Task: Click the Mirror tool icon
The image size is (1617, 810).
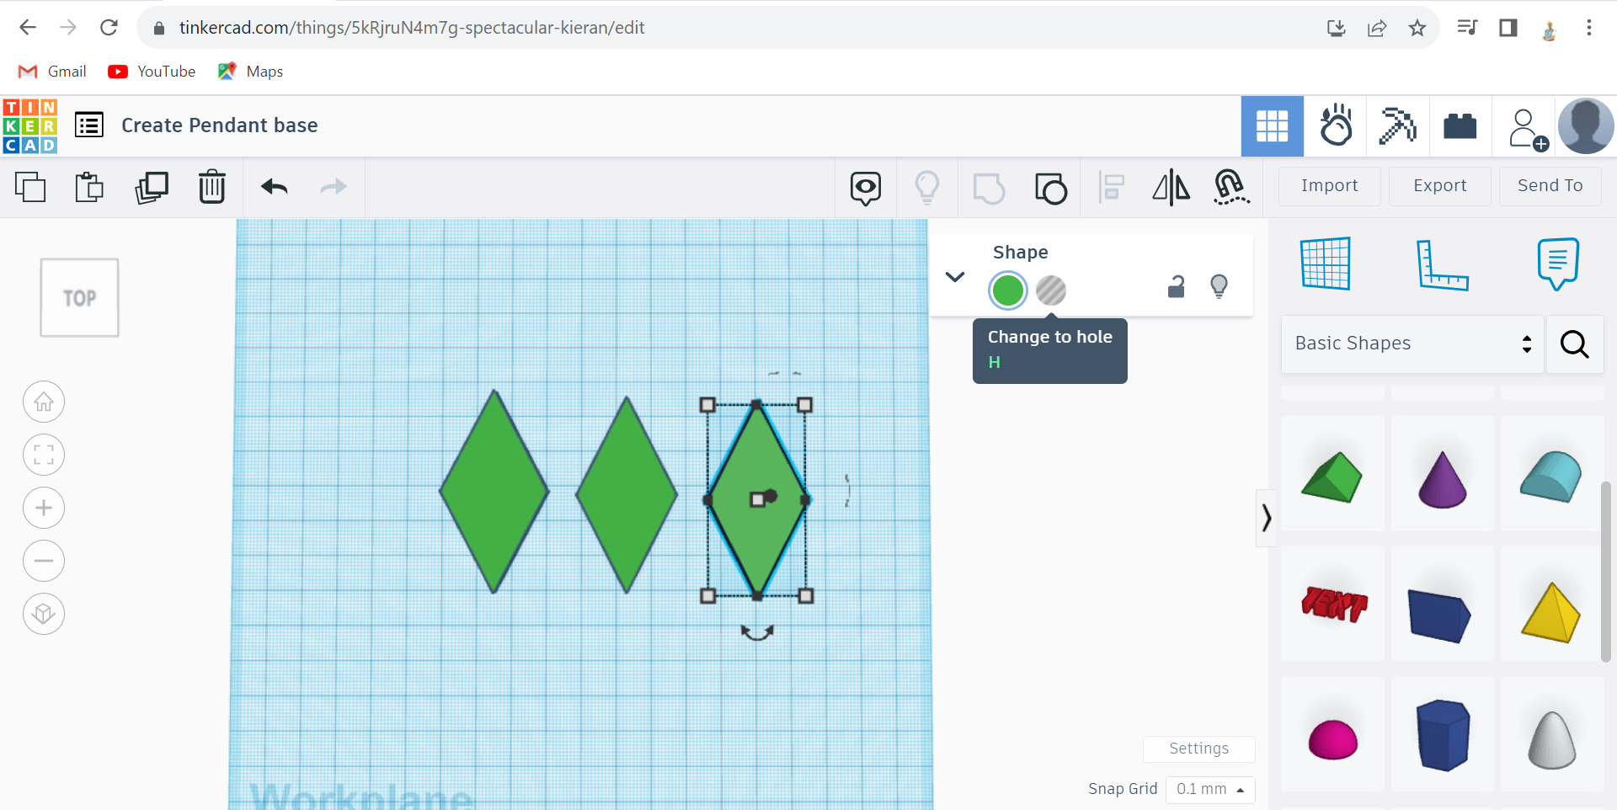Action: point(1171,188)
